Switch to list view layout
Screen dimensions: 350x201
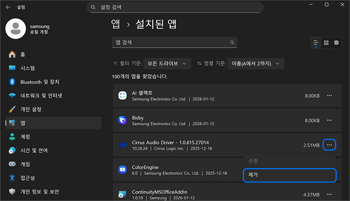(x=315, y=42)
